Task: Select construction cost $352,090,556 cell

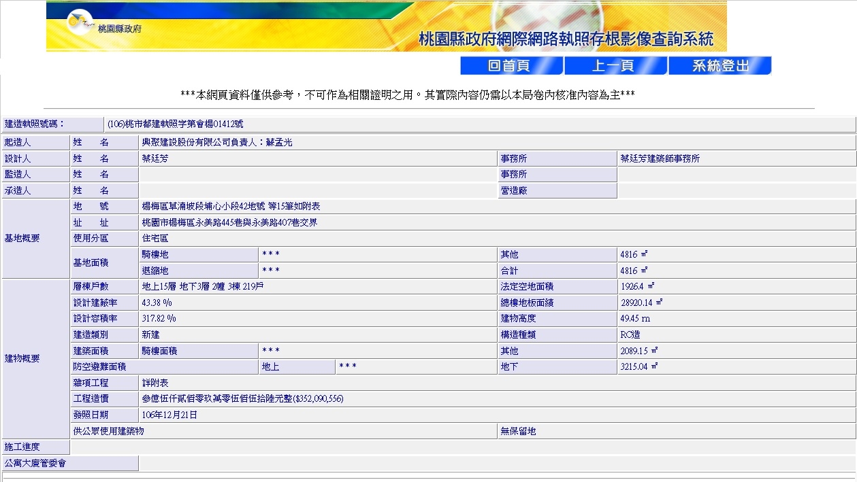Action: pos(497,398)
